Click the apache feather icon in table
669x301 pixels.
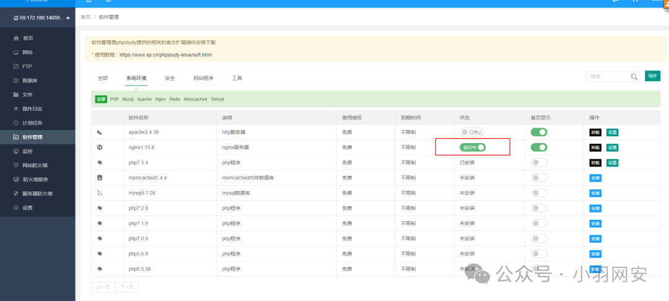99,132
